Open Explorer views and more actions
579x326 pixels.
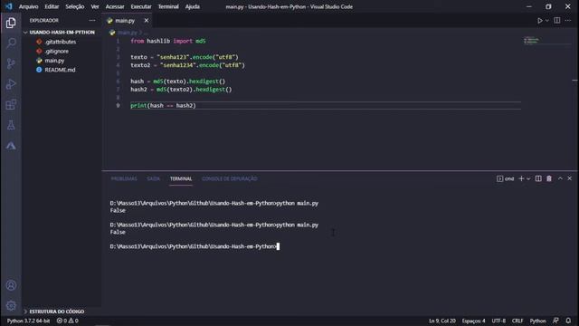tap(92, 20)
